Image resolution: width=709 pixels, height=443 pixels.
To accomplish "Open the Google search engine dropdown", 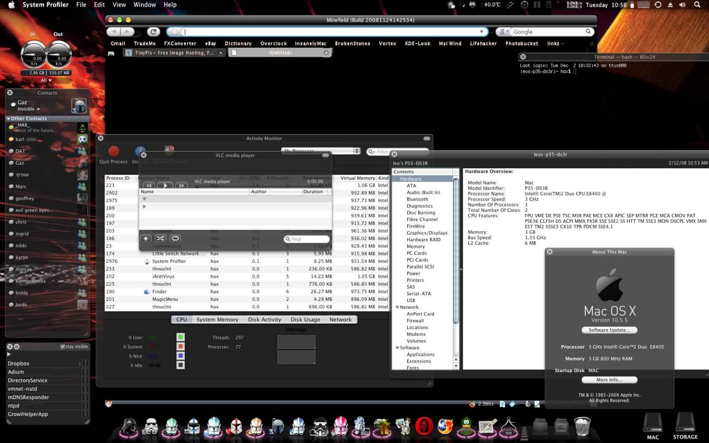I will (504, 32).
